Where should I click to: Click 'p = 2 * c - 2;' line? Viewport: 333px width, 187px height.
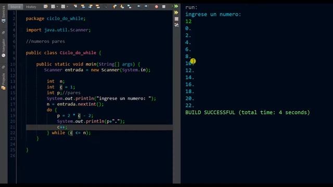[x=75, y=116]
